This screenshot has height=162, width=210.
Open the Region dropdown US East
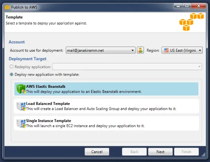pos(182,50)
